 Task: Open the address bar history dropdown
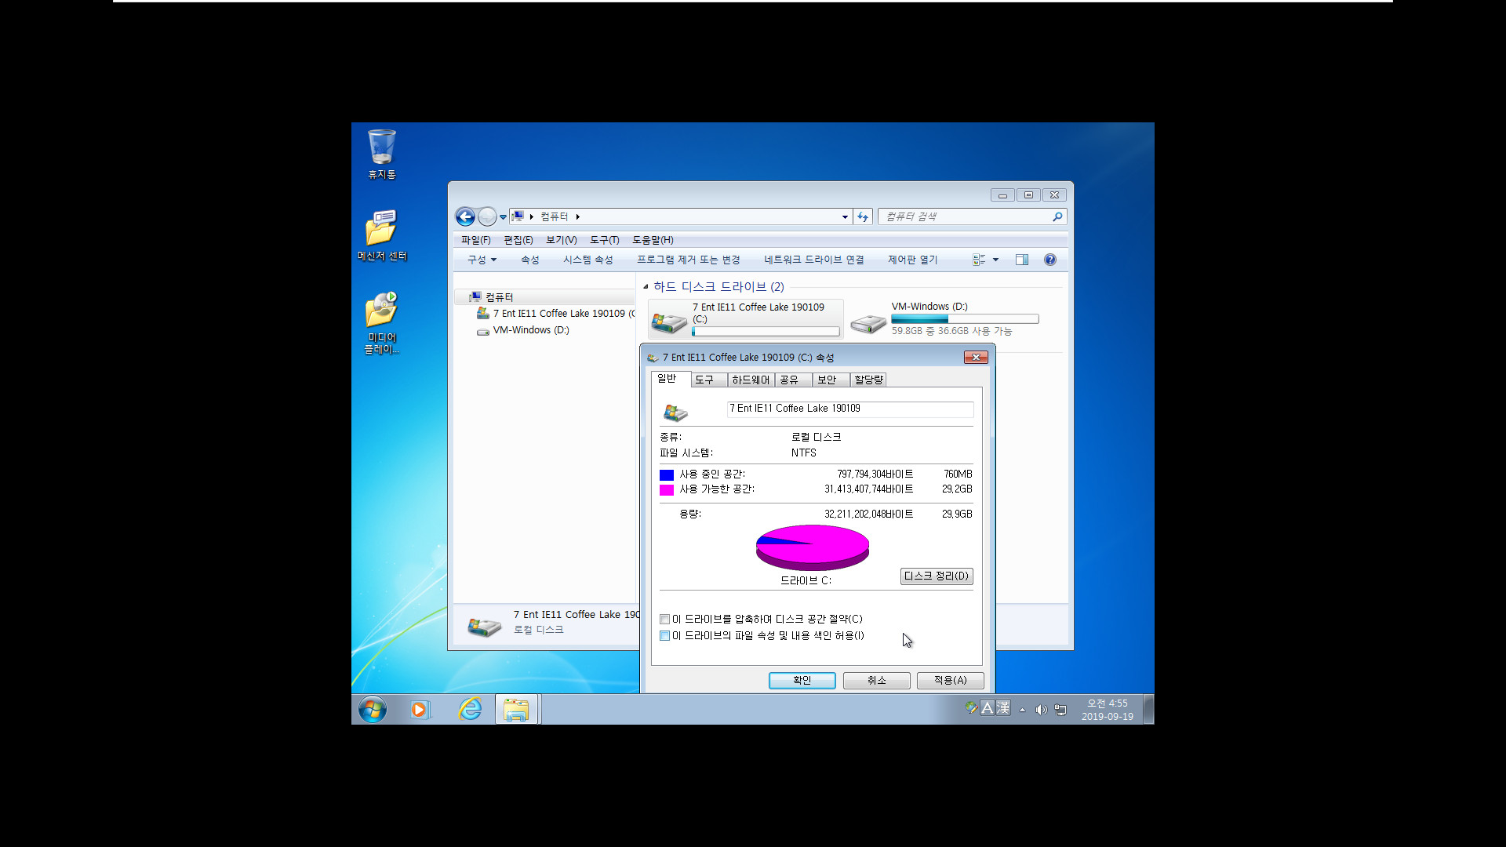(x=845, y=216)
